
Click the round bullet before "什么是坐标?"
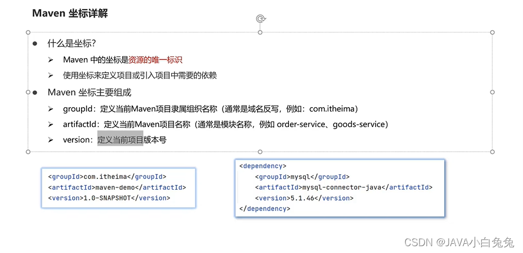pyautogui.click(x=35, y=44)
